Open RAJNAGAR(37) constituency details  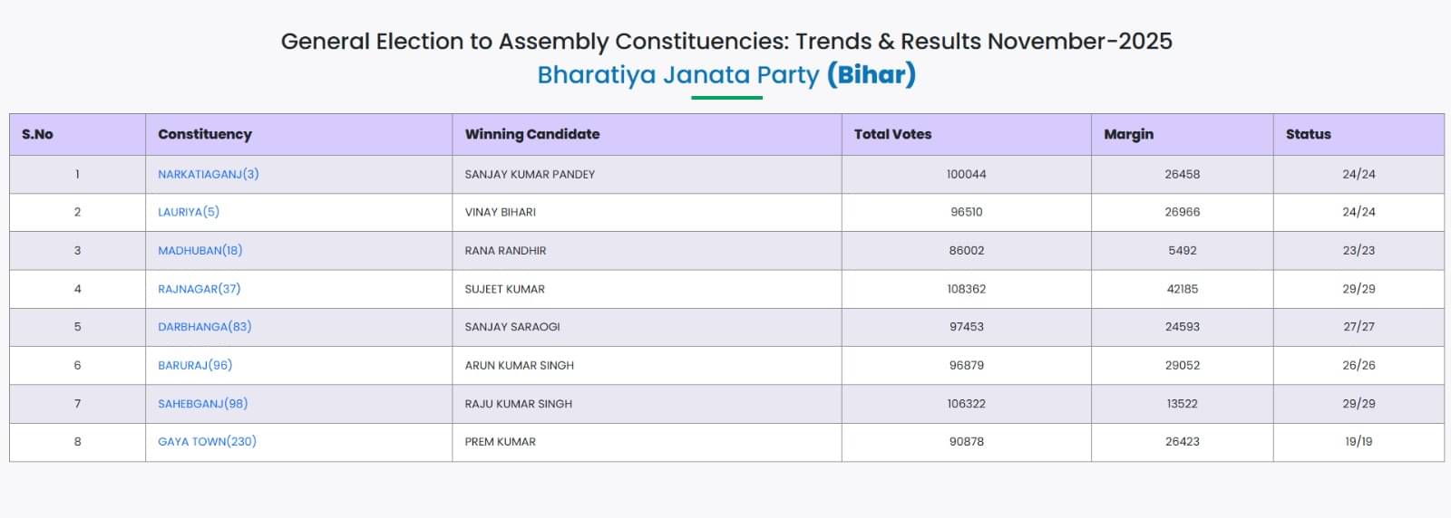click(x=199, y=289)
